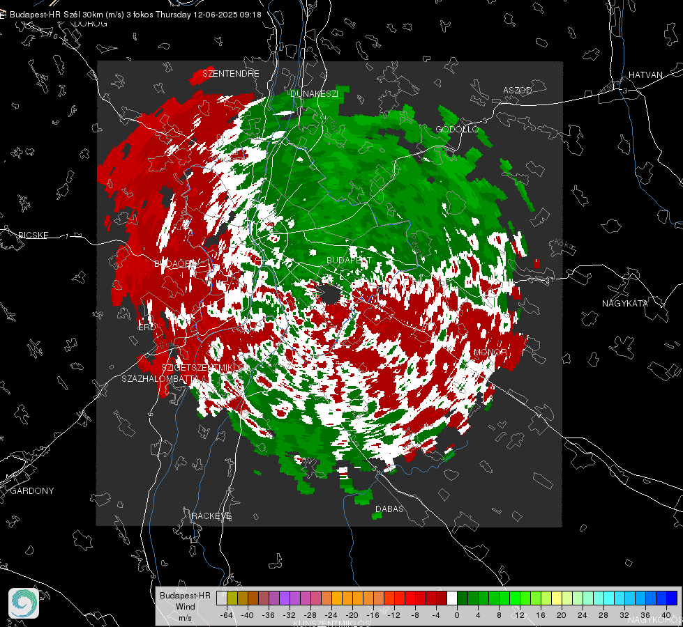Screen dimensions: 683x627
Task: Select the RÁCKEVE town label
Action: (211, 516)
